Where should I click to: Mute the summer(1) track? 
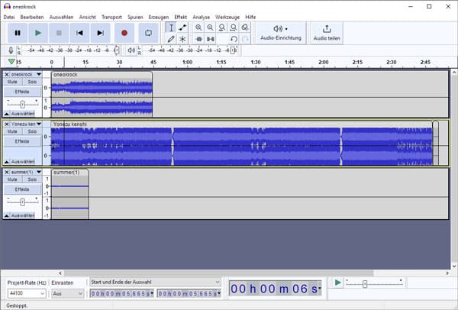coord(12,179)
